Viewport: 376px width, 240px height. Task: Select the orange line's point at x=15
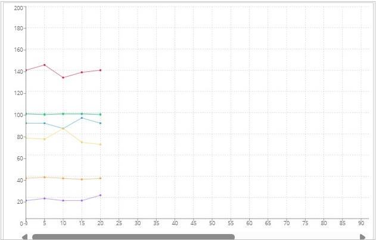(x=82, y=179)
